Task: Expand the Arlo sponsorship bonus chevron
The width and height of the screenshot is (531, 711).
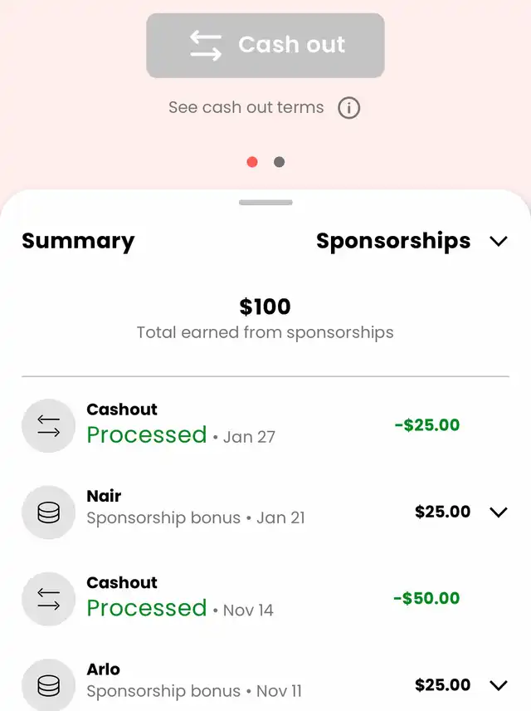Action: (499, 685)
